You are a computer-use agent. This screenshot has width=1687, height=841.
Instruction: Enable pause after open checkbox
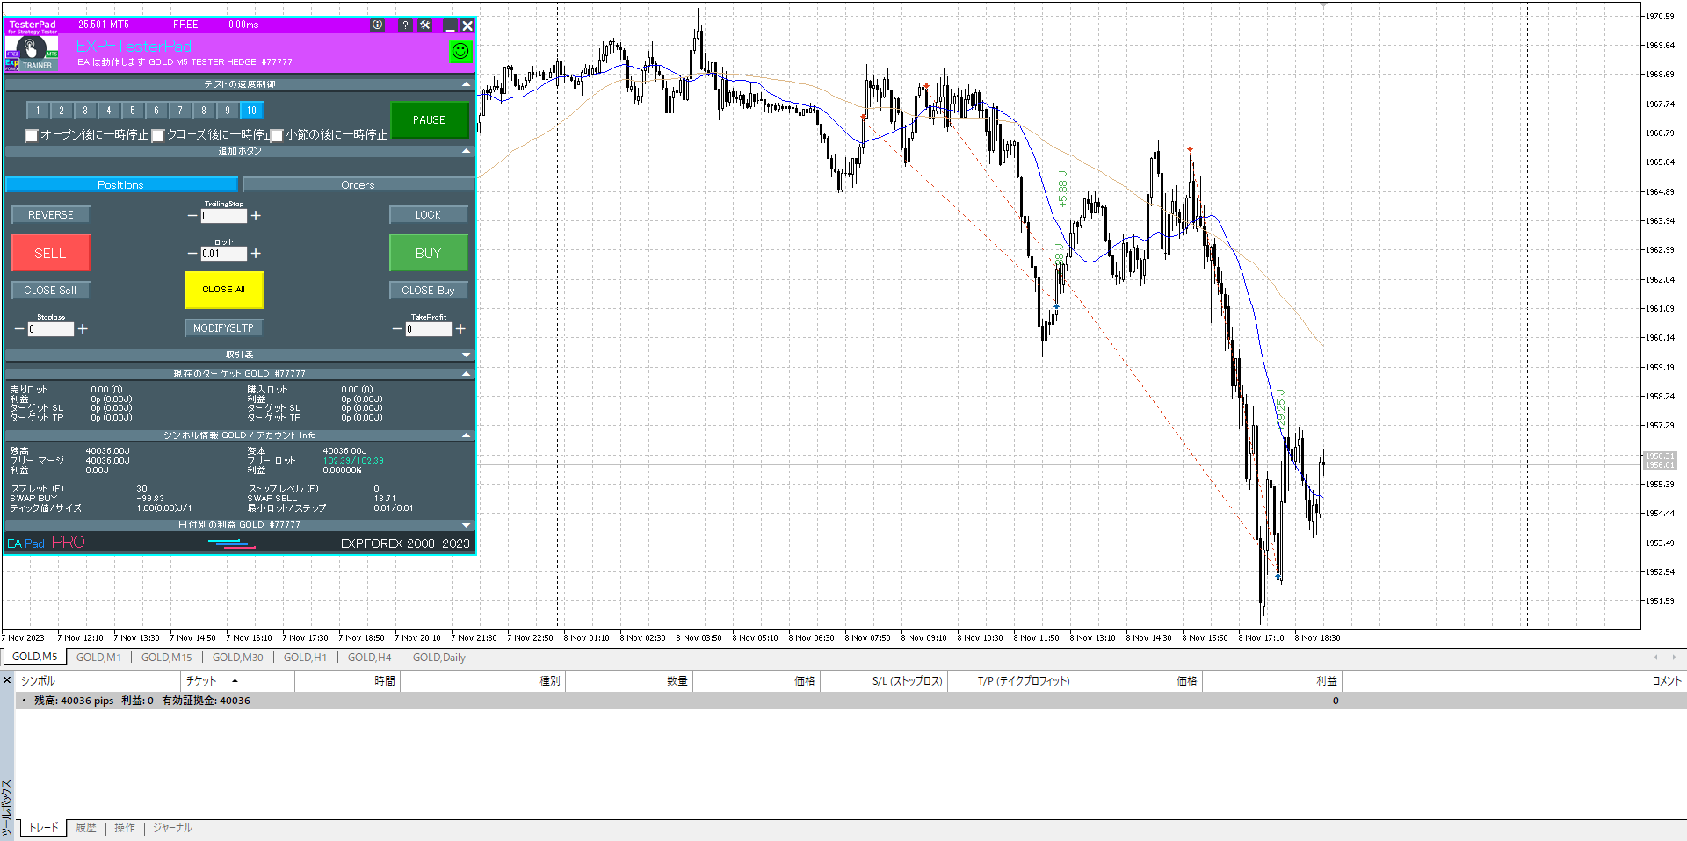click(32, 135)
